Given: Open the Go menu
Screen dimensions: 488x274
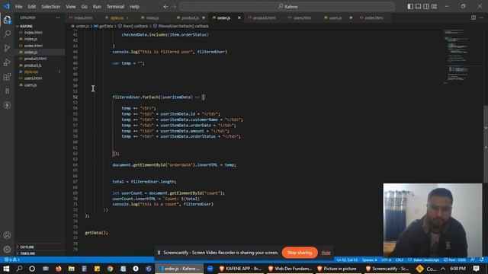Looking at the screenshot, I should [x=84, y=7].
